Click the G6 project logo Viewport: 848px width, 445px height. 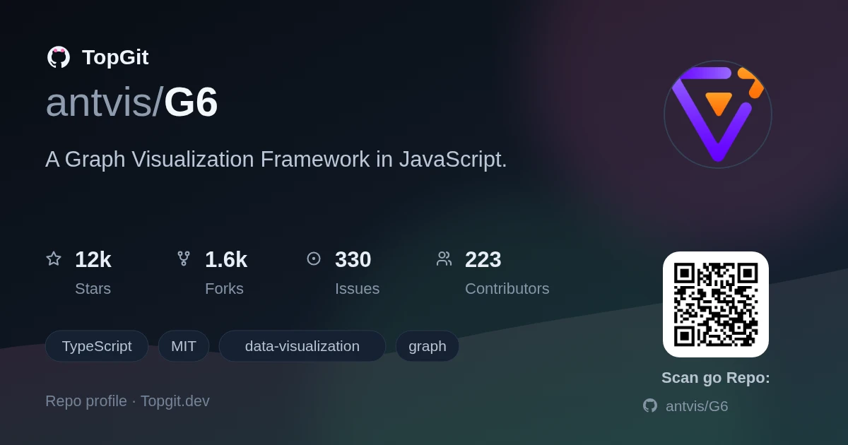point(717,114)
